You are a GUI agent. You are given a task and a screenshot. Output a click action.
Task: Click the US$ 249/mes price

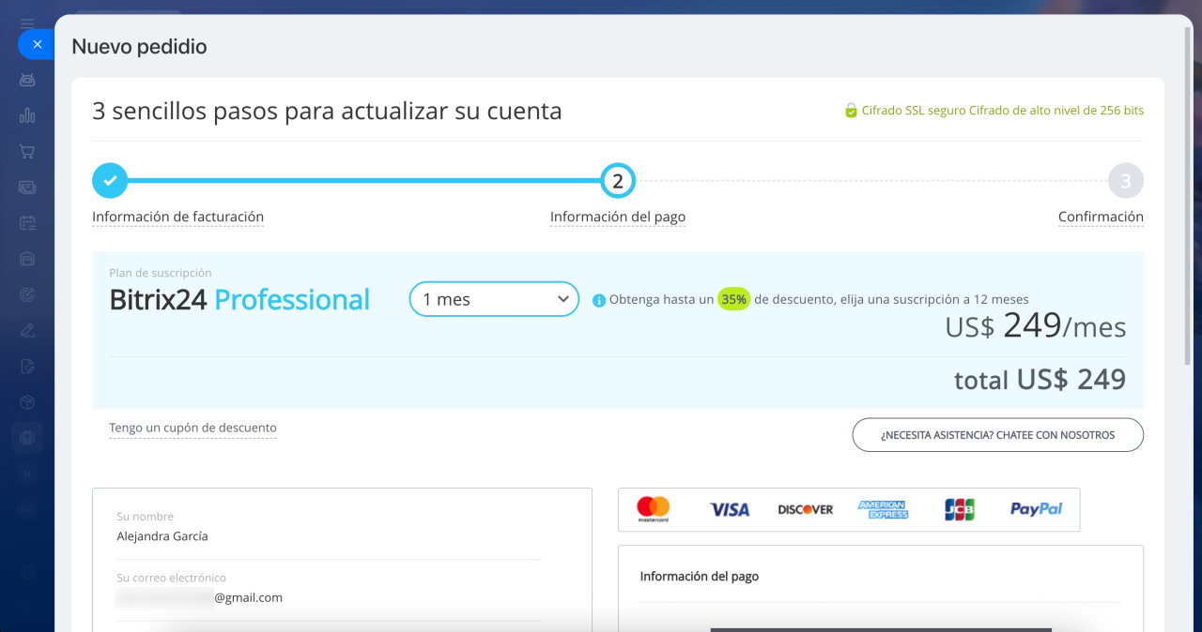click(1035, 326)
